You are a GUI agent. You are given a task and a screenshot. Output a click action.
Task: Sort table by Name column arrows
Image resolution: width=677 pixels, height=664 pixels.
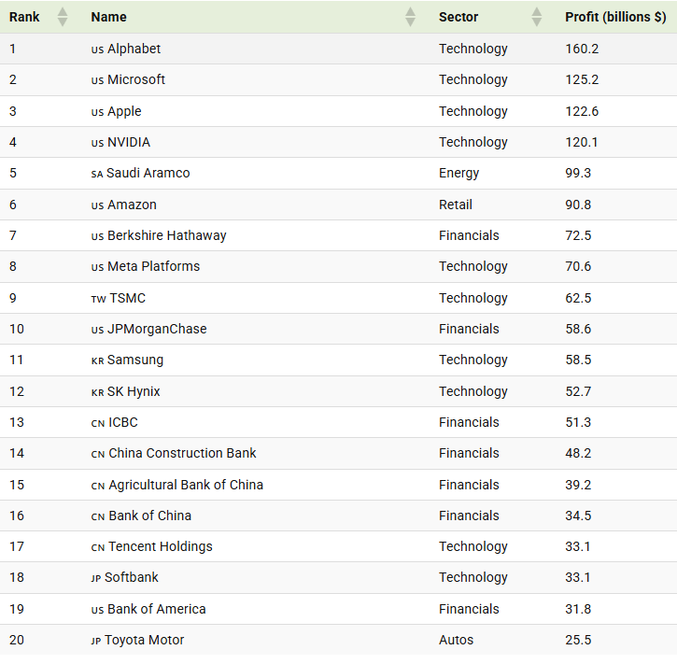click(x=411, y=17)
